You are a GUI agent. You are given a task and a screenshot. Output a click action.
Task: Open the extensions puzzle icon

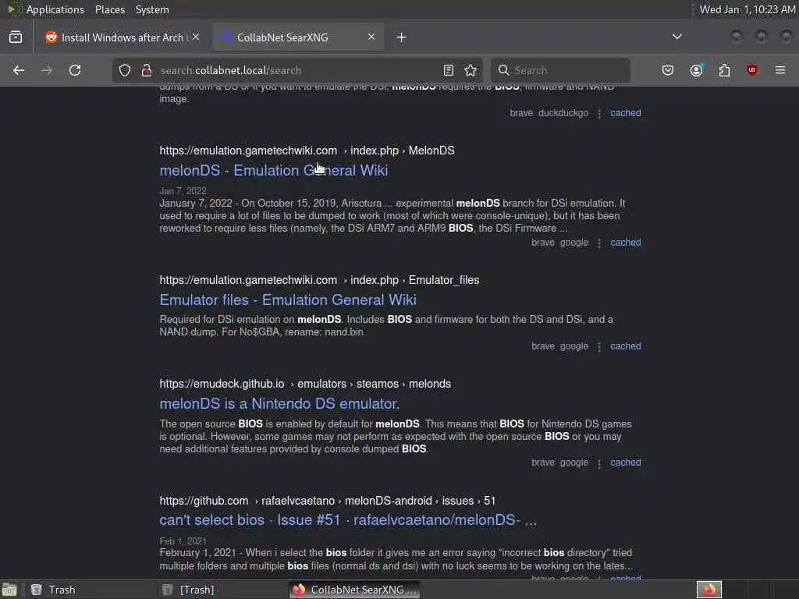point(724,70)
